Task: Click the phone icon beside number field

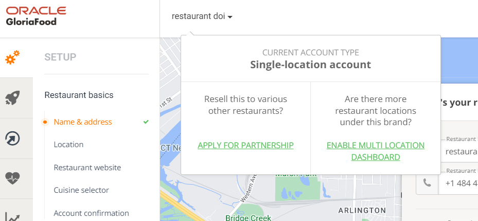Action: (427, 183)
